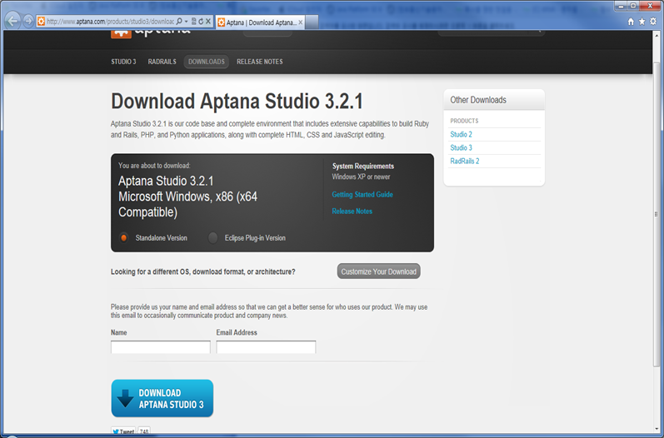Viewport: 664px width, 438px height.
Task: Open the Getting Started Guide link
Action: [x=362, y=195]
